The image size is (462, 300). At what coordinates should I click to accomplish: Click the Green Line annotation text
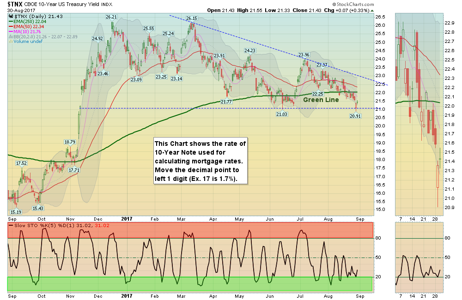(321, 100)
